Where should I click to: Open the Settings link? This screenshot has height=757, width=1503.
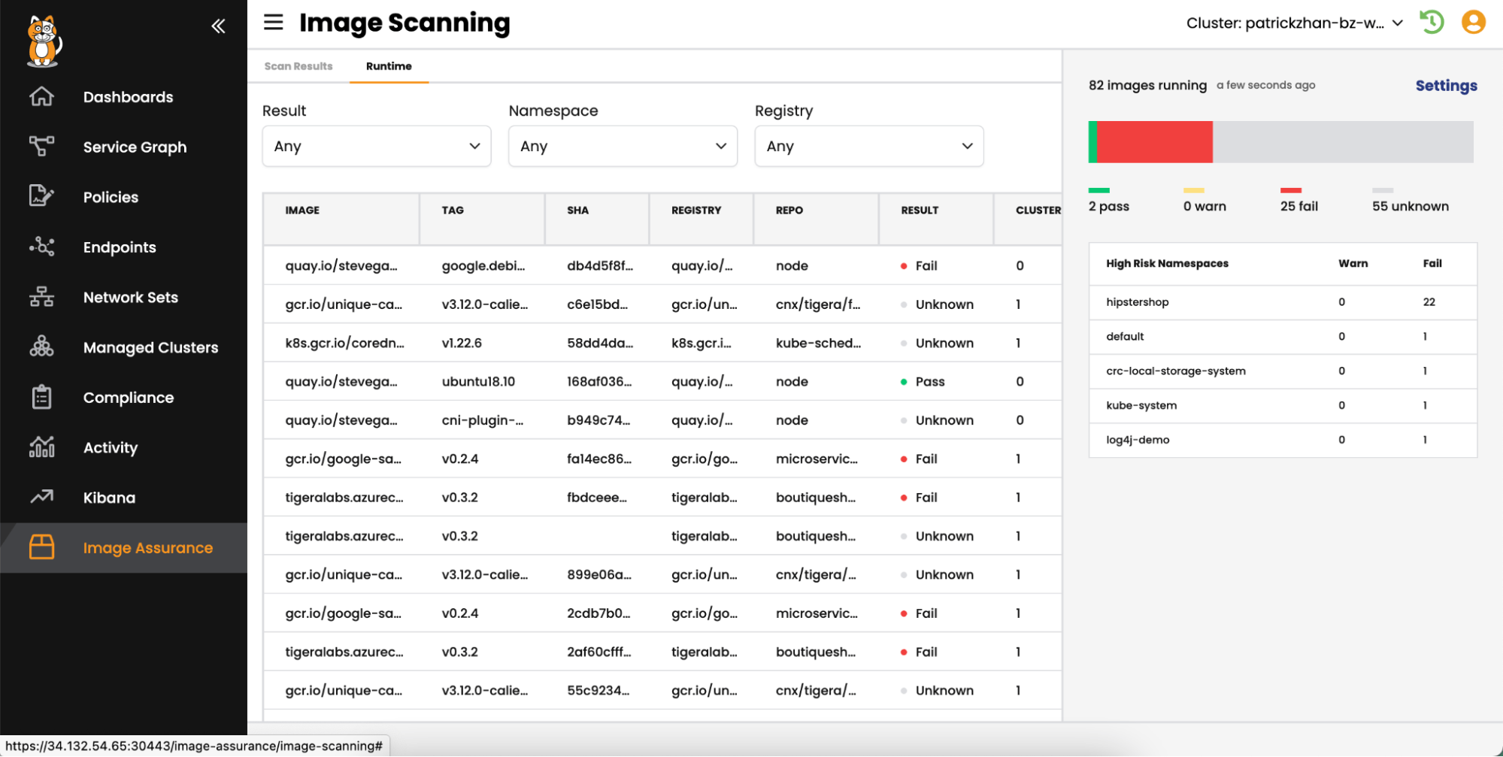(x=1446, y=86)
